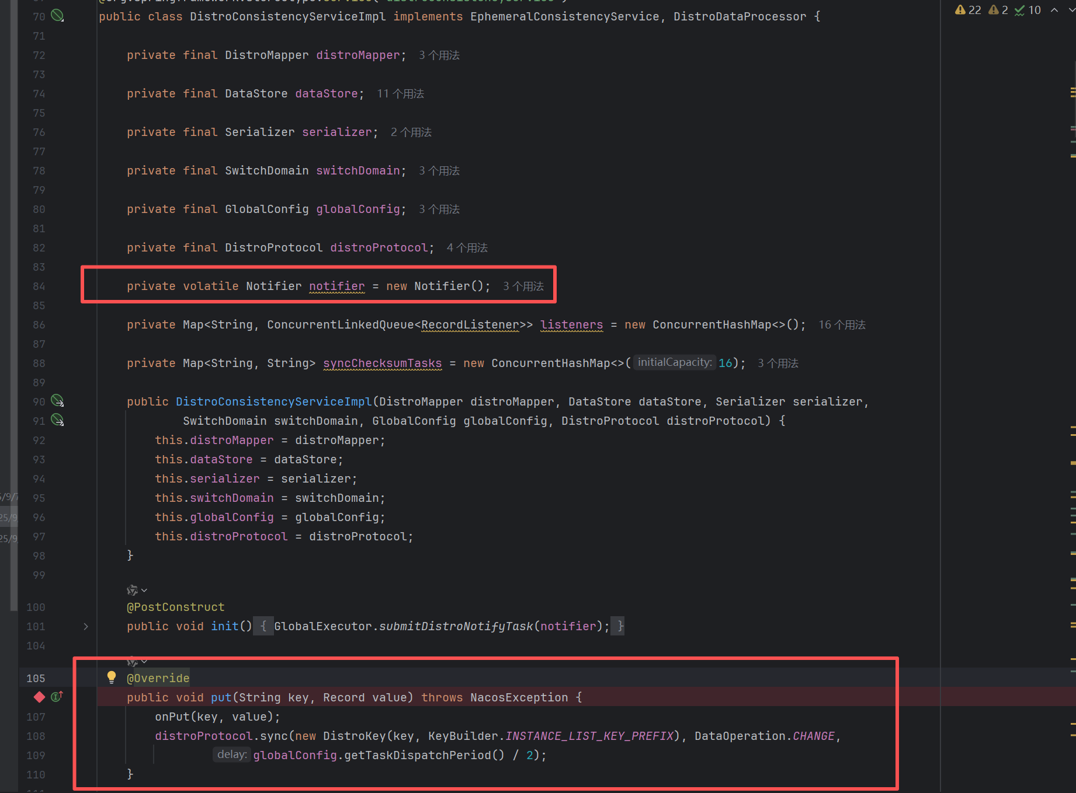1076x793 pixels.
Task: Click the green implements-method gutter icon beside put
Action: click(57, 697)
